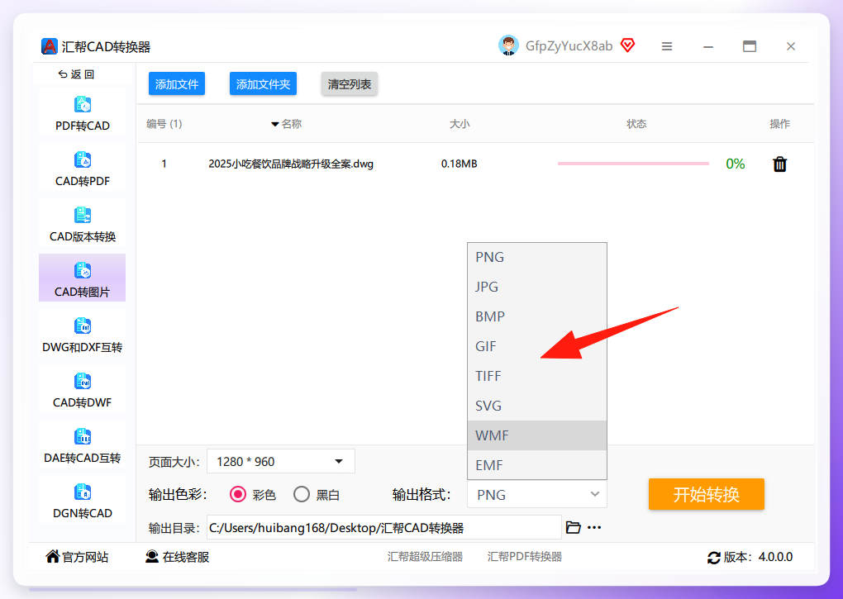
Task: Choose SVG from the format list
Action: [537, 406]
